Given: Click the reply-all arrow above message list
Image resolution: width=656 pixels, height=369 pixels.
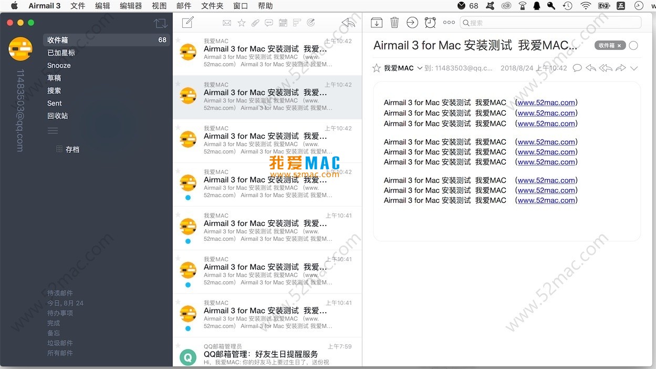Looking at the screenshot, I should point(348,22).
